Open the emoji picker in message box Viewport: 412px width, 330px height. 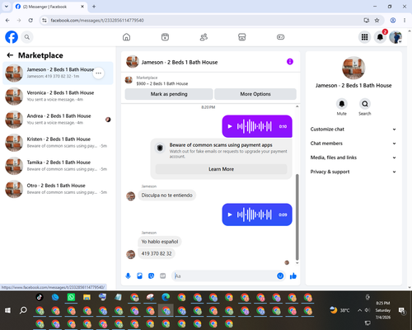pyautogui.click(x=280, y=276)
